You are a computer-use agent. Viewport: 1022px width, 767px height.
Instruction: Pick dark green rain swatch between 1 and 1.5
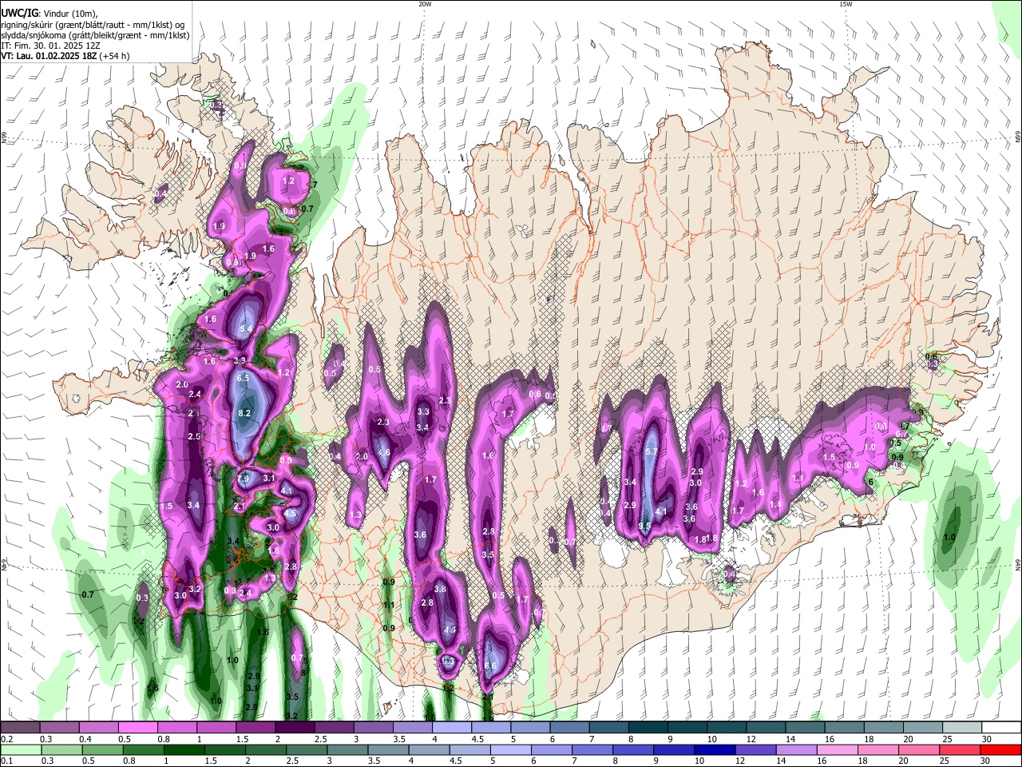[184, 749]
